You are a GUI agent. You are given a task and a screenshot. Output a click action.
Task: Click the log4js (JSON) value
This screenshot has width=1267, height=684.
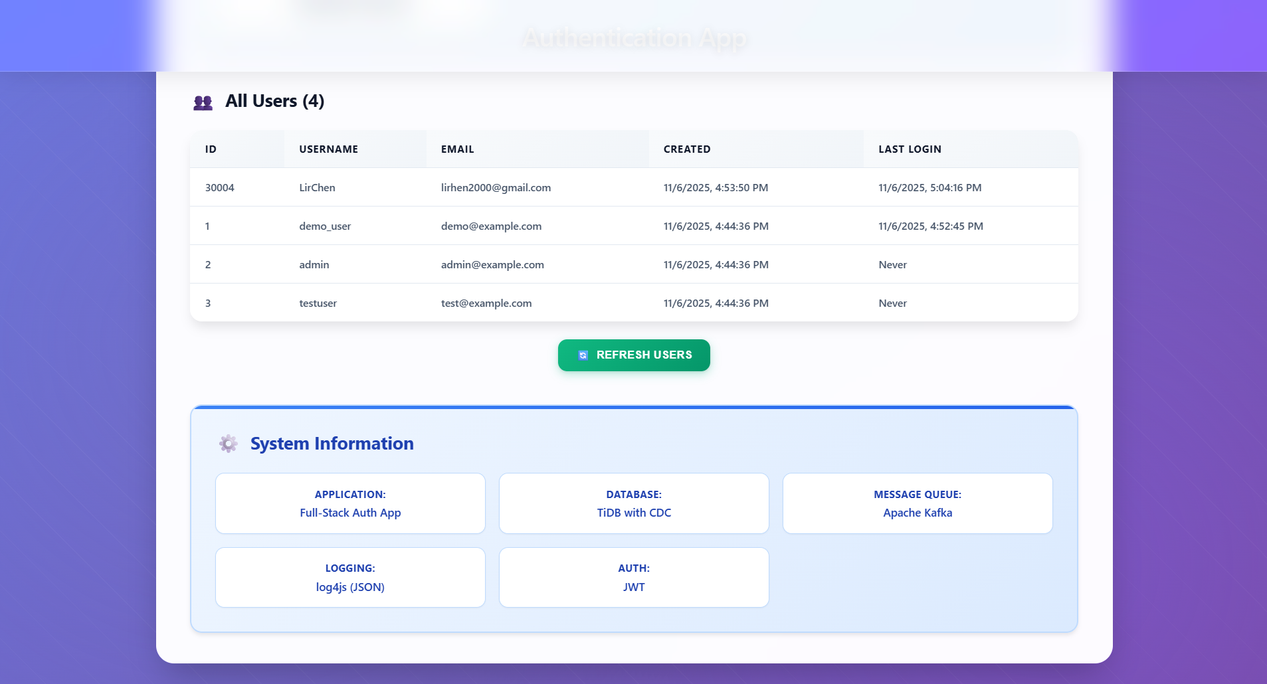point(350,587)
